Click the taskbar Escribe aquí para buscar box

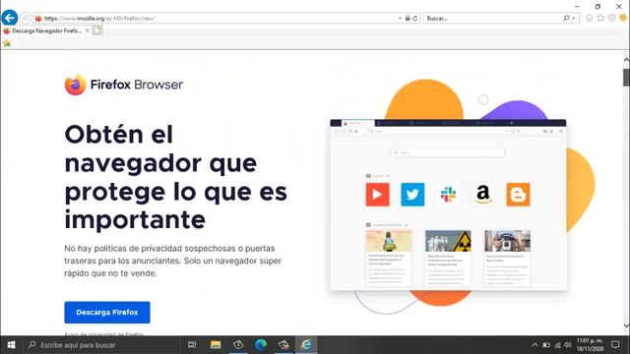(101, 345)
